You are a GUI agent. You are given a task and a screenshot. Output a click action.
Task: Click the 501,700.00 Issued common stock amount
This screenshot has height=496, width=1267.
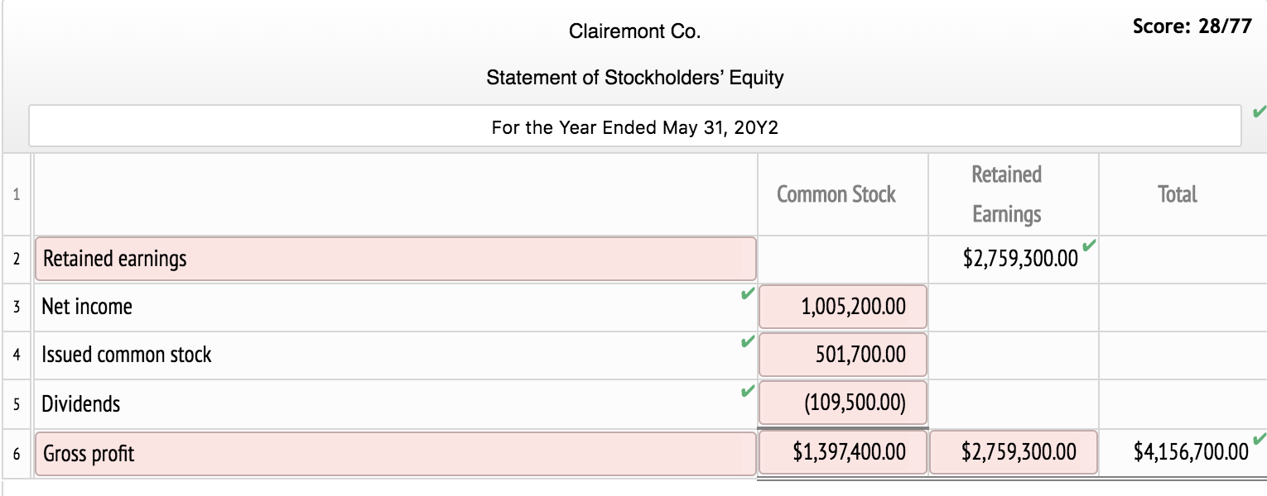842,355
